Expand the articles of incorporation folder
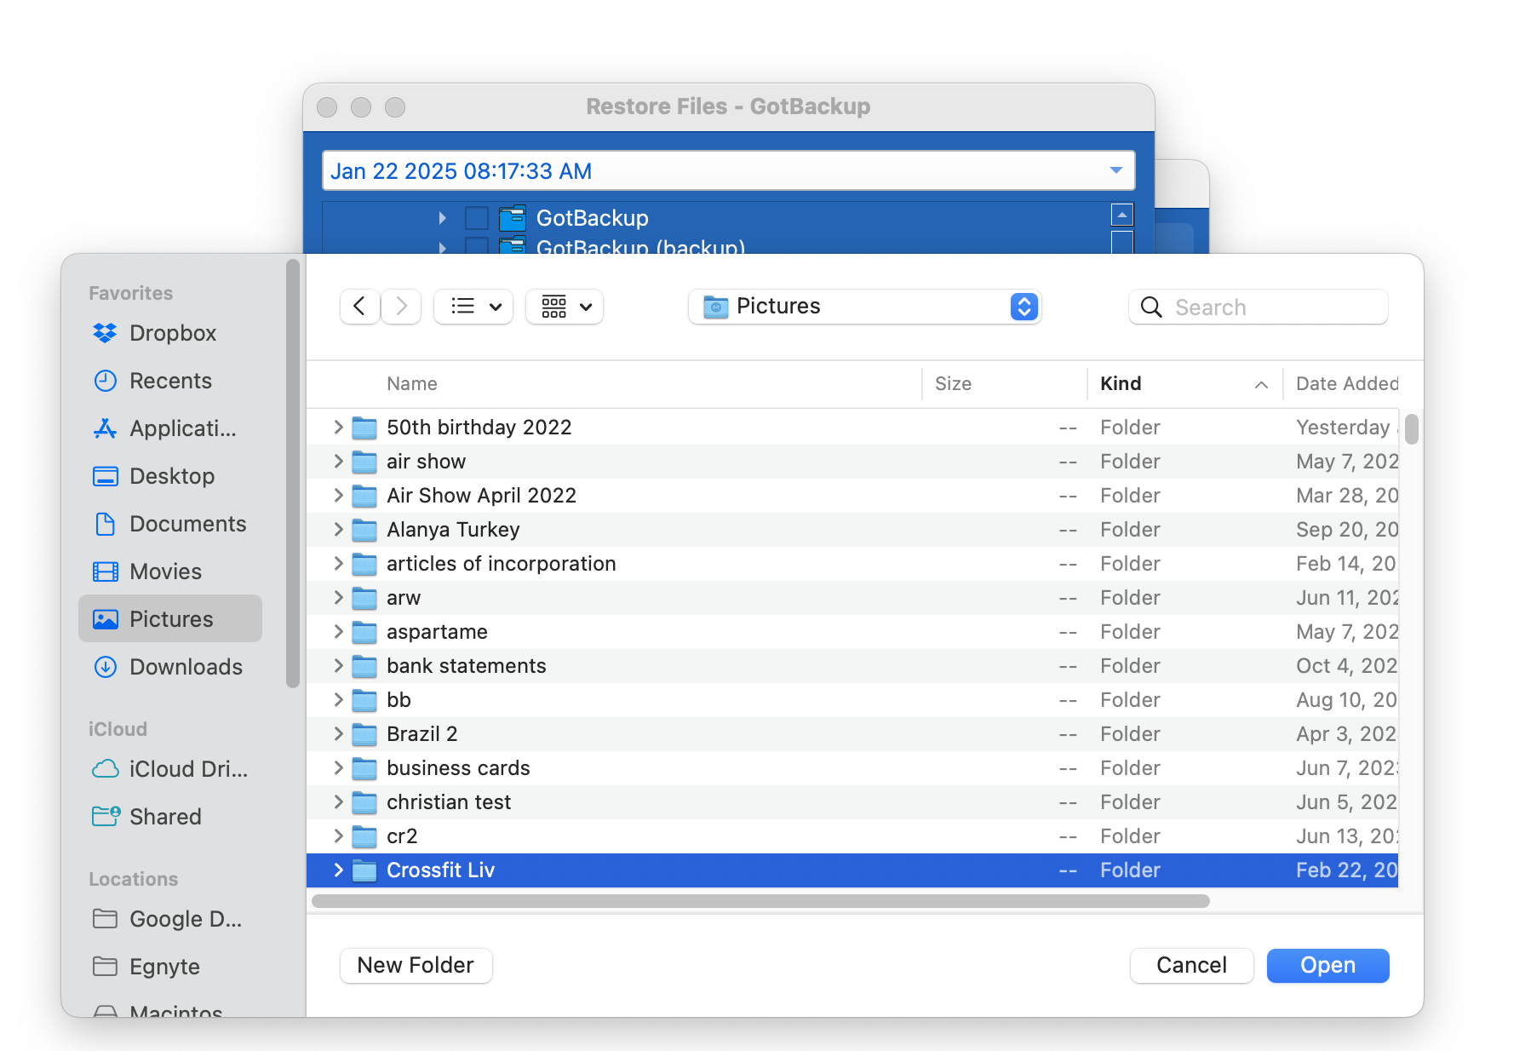This screenshot has height=1051, width=1531. point(338,564)
